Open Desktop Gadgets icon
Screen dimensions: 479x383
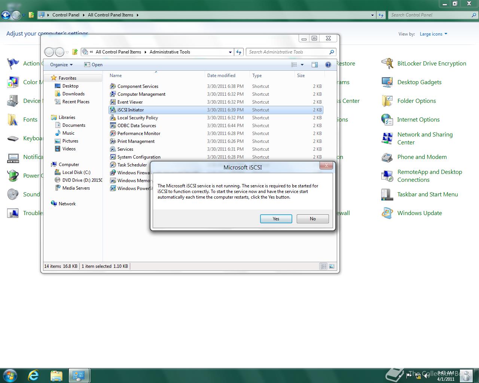click(x=387, y=82)
